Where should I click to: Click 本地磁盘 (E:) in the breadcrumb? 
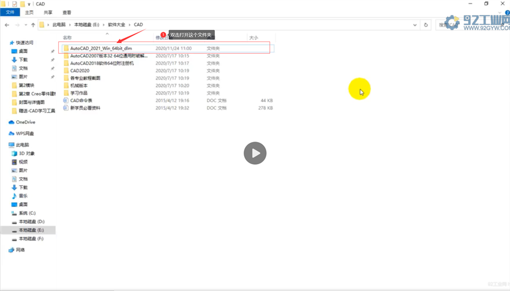click(x=87, y=25)
